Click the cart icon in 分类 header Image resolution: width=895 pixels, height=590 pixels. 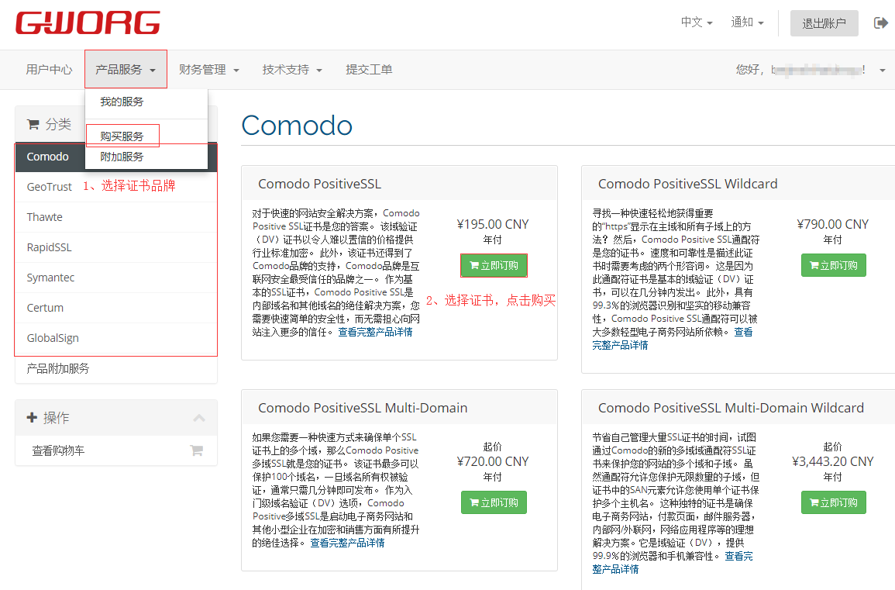(x=33, y=124)
